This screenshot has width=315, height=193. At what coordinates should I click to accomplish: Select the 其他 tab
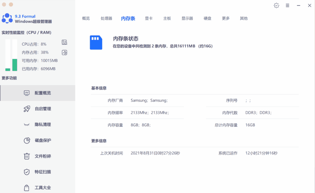pos(244,19)
